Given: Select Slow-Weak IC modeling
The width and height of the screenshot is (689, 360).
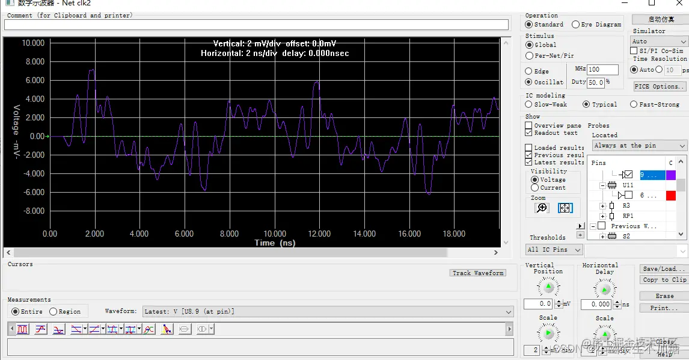Looking at the screenshot, I should tap(528, 104).
